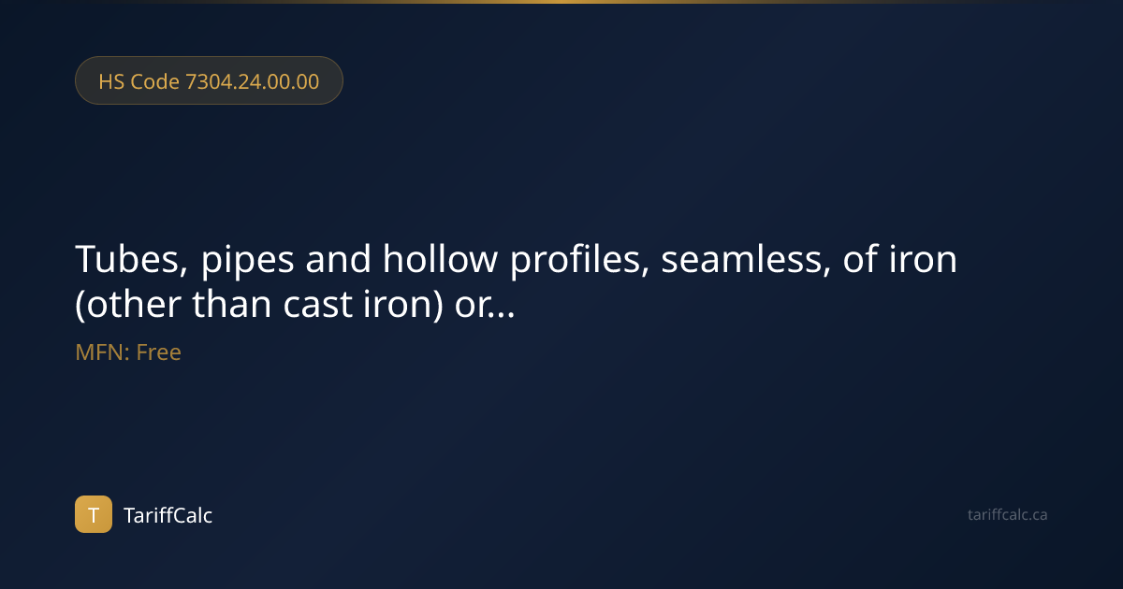This screenshot has width=1123, height=589.
Task: Click the word 'Tubes' in the title
Action: 130,260
